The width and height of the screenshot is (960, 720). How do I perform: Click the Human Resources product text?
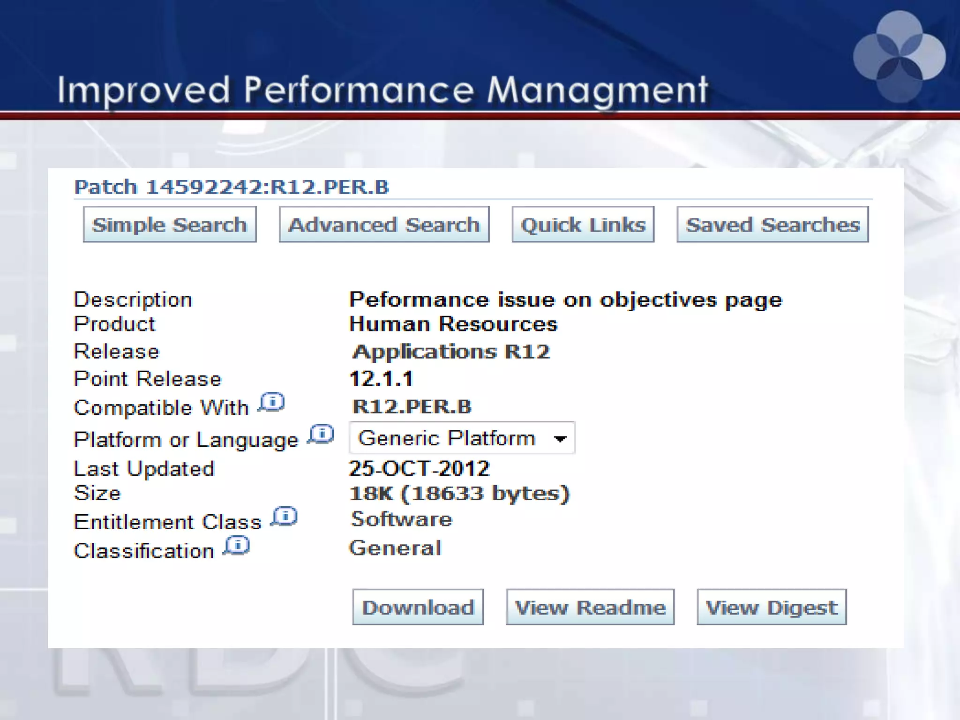[453, 324]
